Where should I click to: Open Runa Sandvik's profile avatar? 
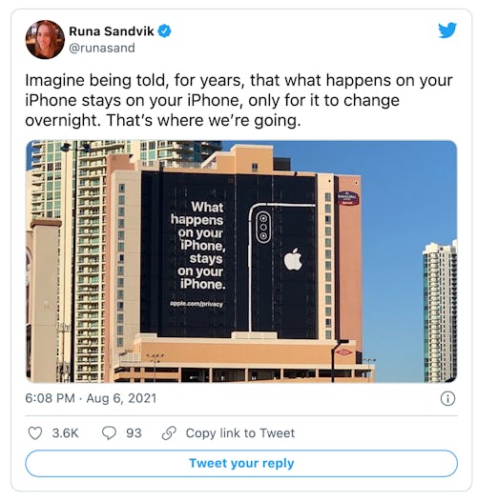(45, 40)
